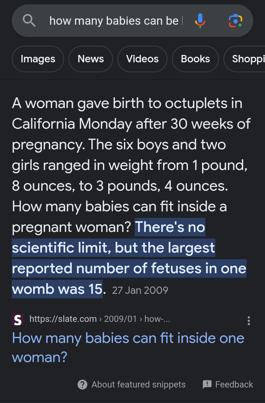265x403 pixels.
Task: Open the slate.com URL breadcrumb
Action: pyautogui.click(x=100, y=319)
